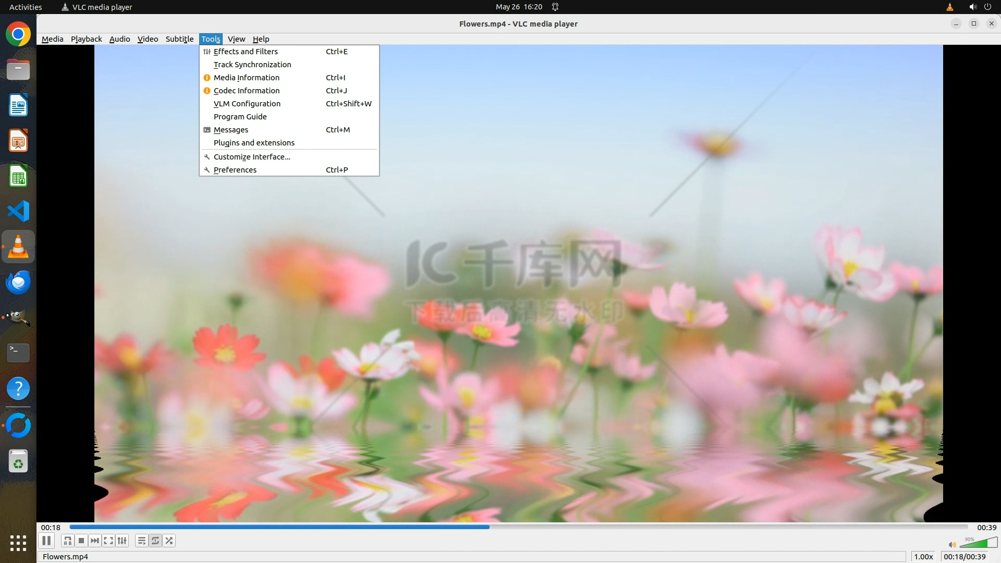The width and height of the screenshot is (1001, 563).
Task: Expand the Subtitle menu
Action: (x=179, y=39)
